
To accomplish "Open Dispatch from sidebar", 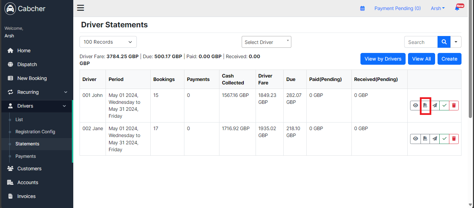I will (x=36, y=64).
